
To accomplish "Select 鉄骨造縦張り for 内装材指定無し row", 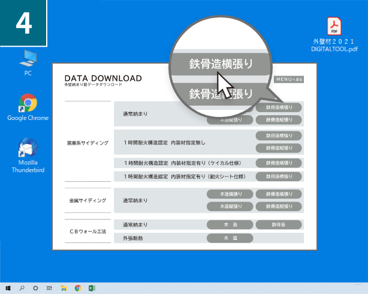I will tap(279, 148).
